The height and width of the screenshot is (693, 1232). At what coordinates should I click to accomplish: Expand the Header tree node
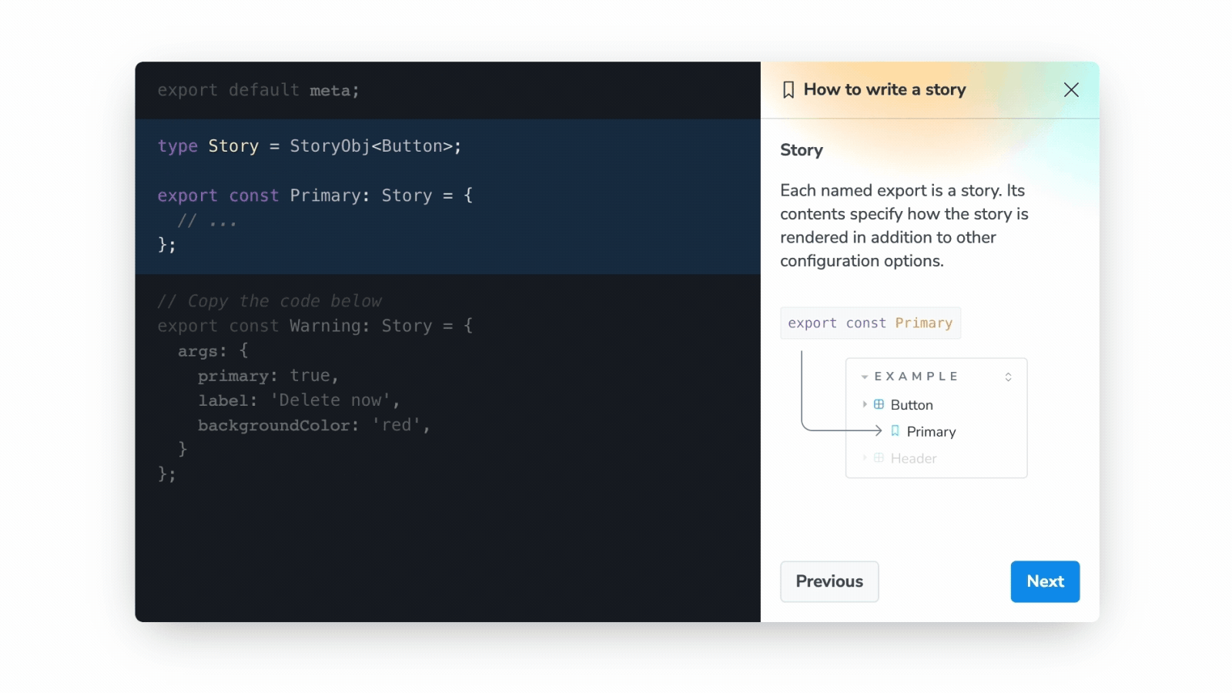[864, 457]
